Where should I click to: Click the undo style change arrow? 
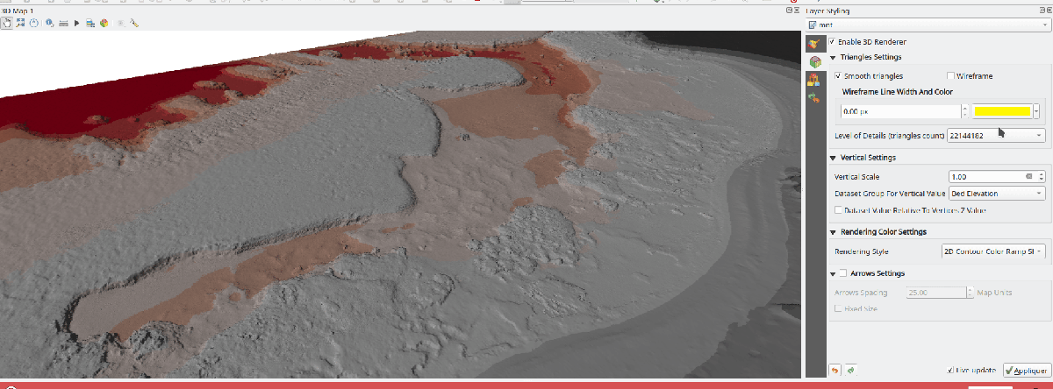835,371
